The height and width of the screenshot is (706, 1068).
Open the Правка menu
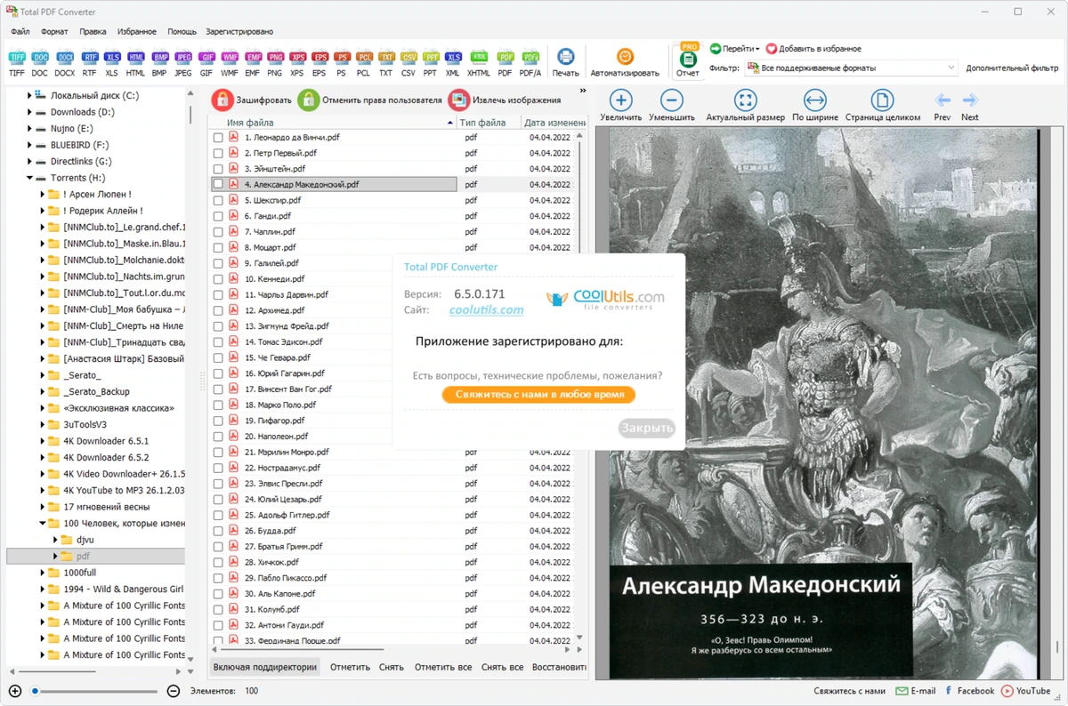click(93, 31)
